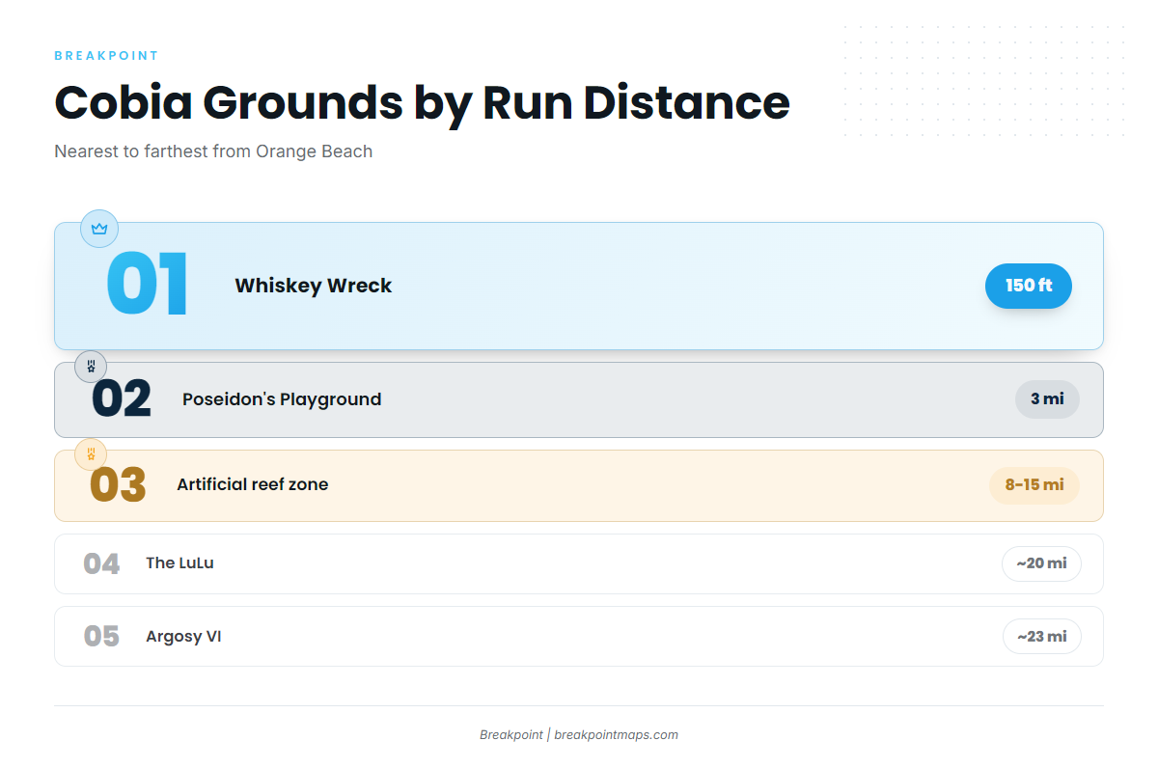Viewport: 1158px width, 768px height.
Task: Click the crown icon on the Whiskey Wreck card
Action: 98,229
